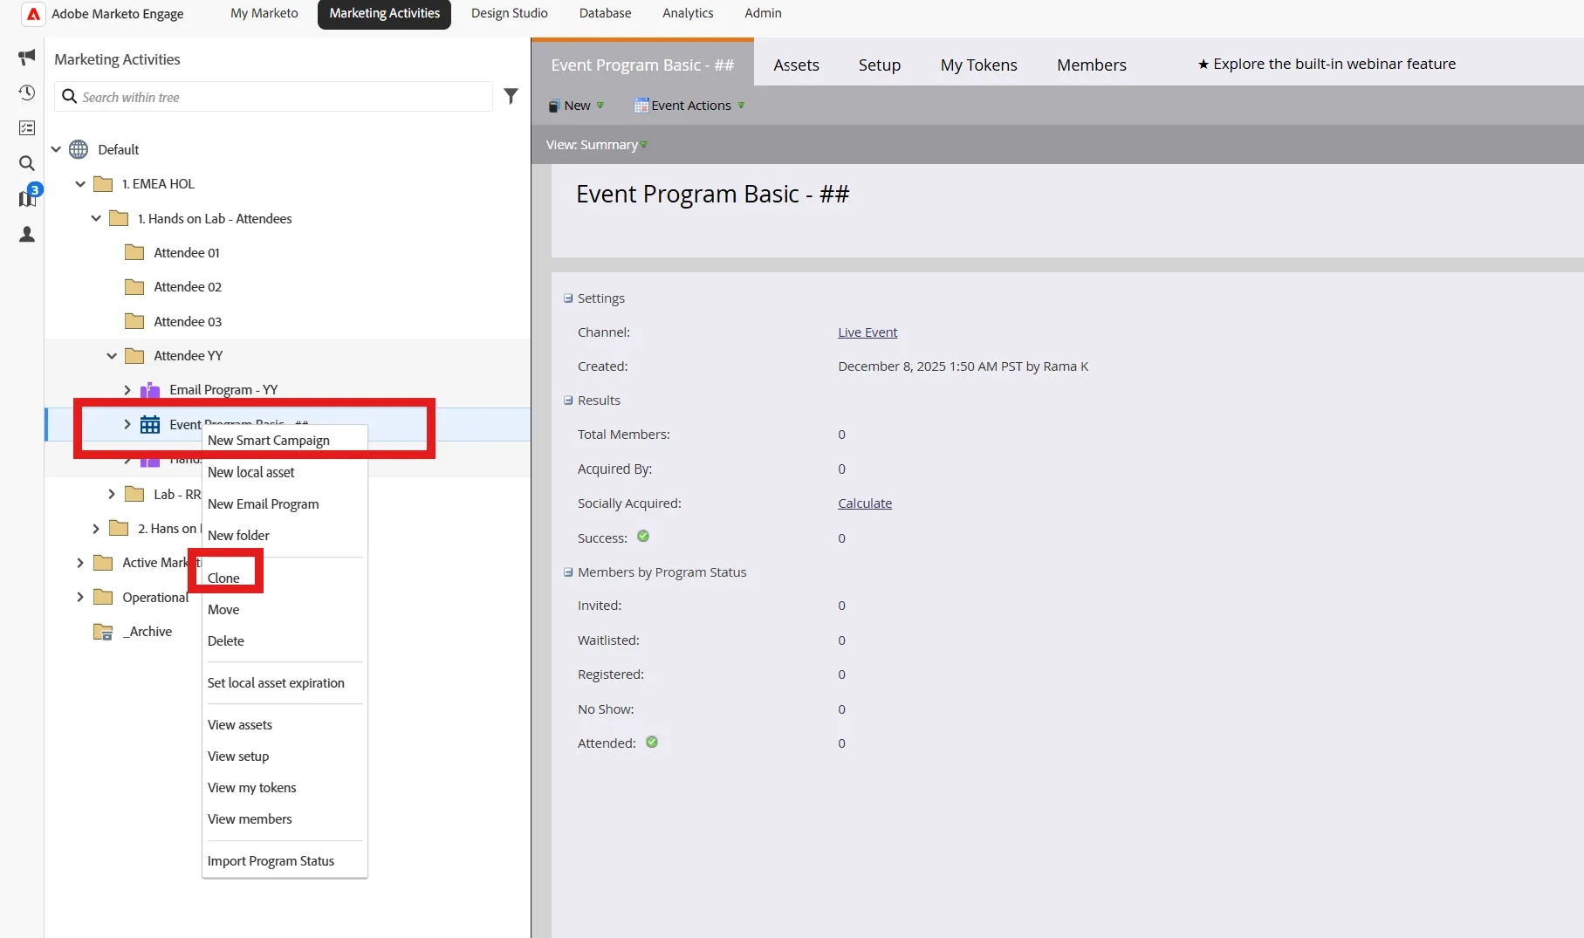This screenshot has height=938, width=1584.
Task: Select New Smart Campaign in context menu
Action: click(269, 441)
